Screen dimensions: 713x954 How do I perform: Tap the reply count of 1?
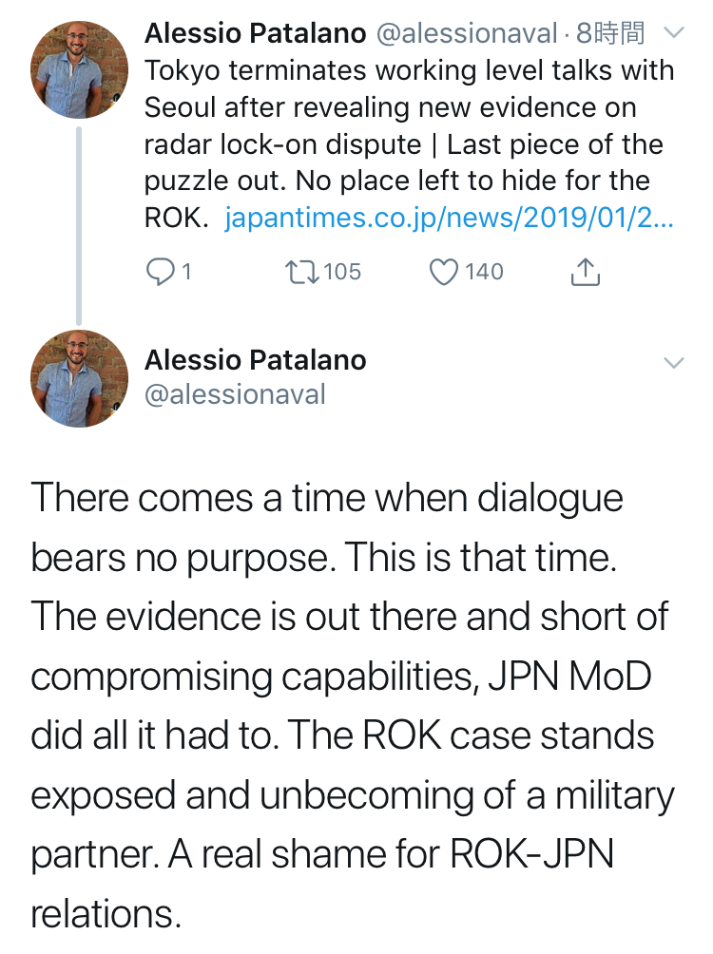tap(186, 272)
